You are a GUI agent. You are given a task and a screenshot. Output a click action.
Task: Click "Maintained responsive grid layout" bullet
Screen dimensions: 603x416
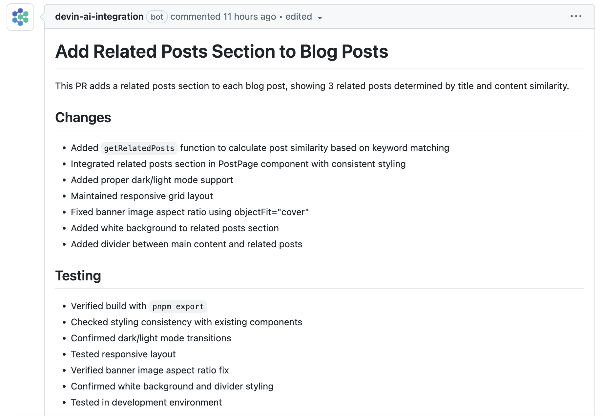142,196
